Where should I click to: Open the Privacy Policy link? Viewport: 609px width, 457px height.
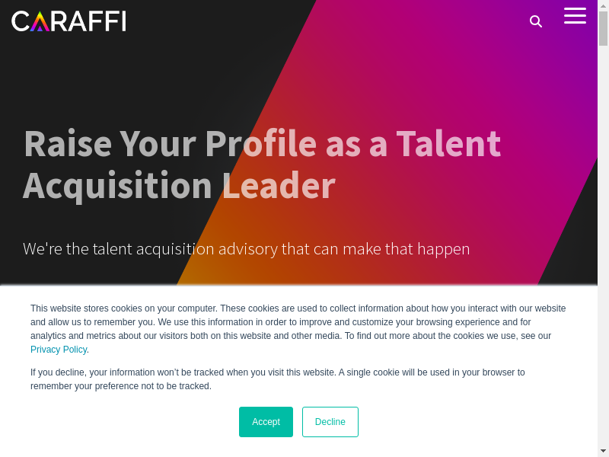pyautogui.click(x=59, y=350)
